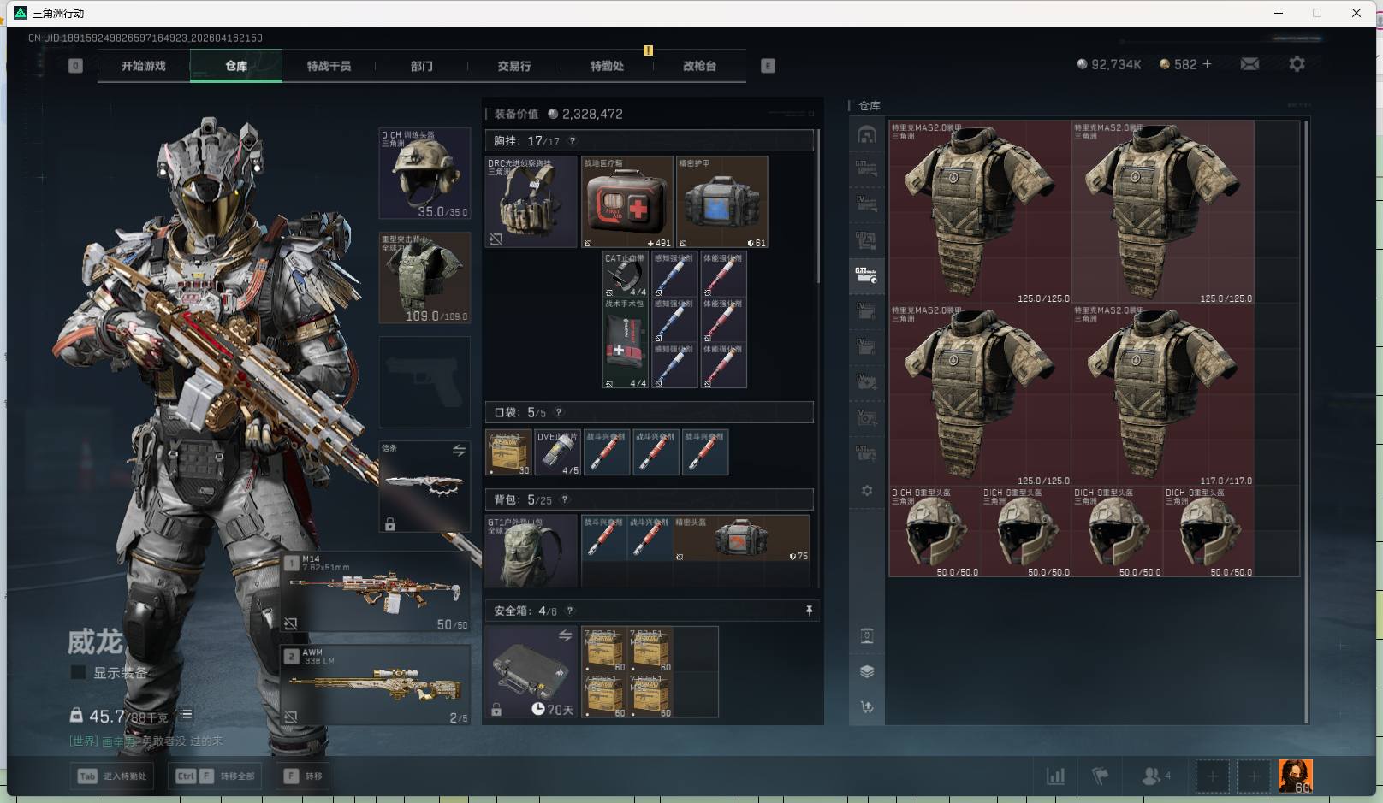Screen dimensions: 1383x803
Task: Expand the carry weight details list icon
Action: tap(186, 714)
